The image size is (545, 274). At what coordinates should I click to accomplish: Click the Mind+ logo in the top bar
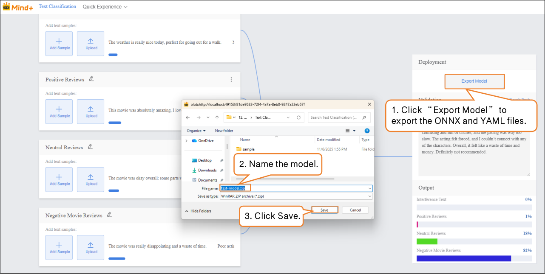tap(17, 7)
